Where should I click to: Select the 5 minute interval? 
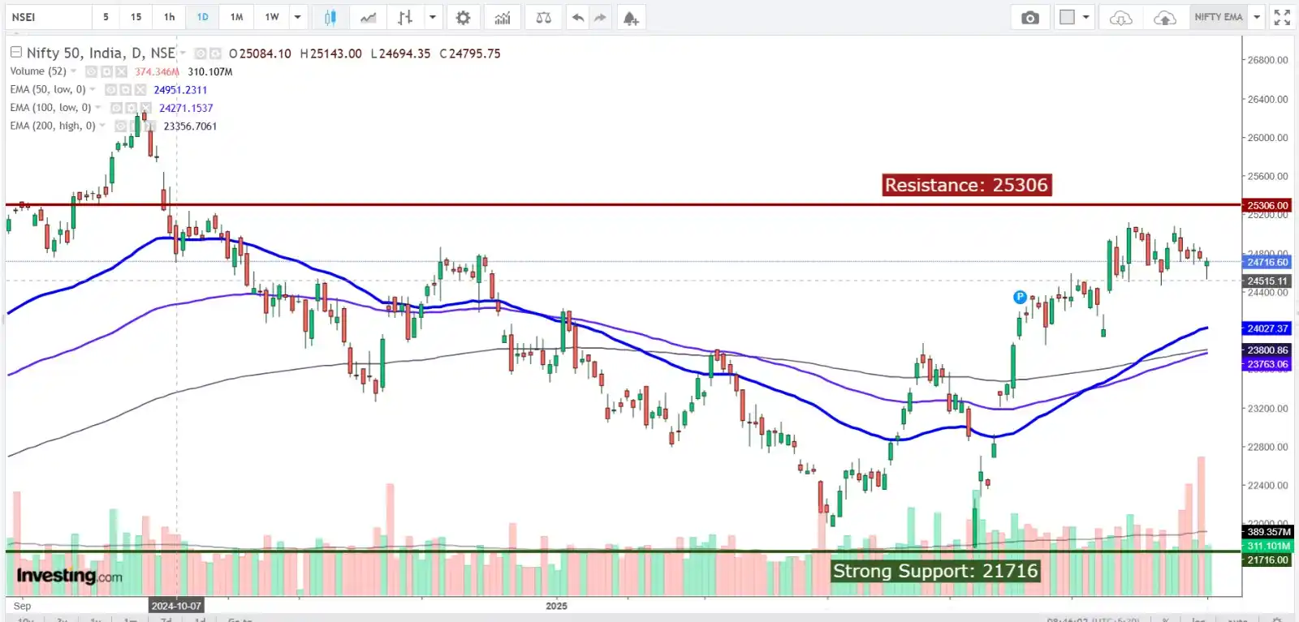click(x=106, y=17)
